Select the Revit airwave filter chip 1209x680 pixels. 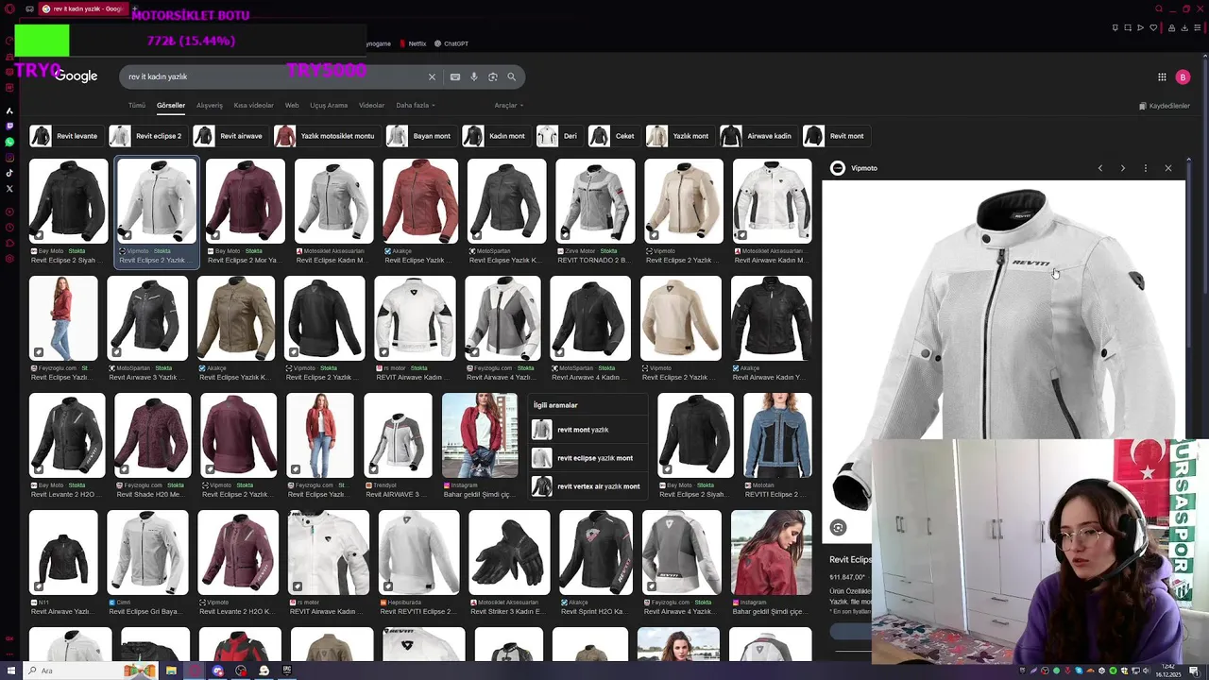click(230, 136)
